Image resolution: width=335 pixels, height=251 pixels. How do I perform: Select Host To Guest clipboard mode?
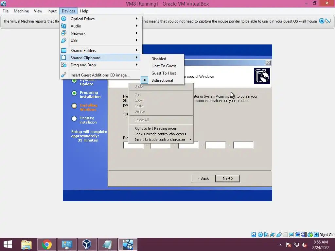click(162, 66)
